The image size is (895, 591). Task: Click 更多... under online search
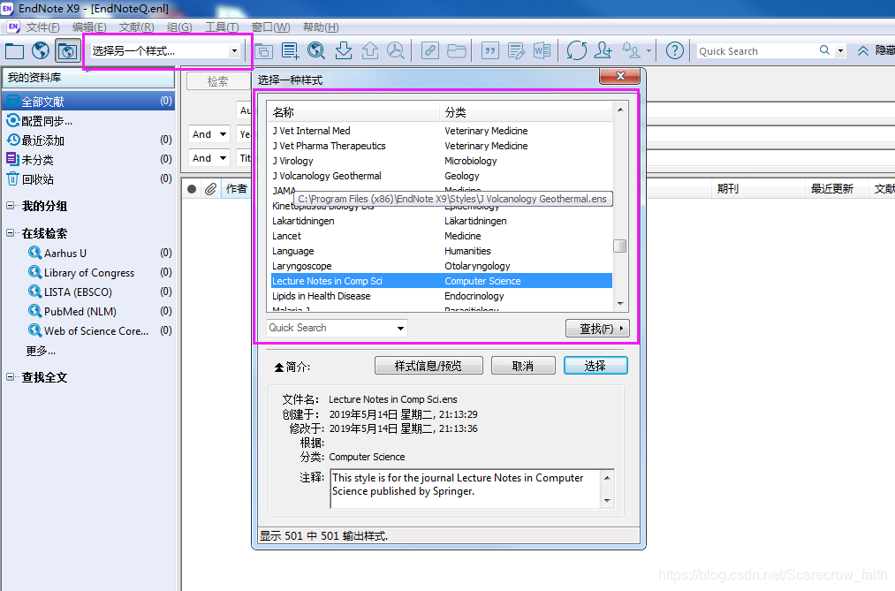pyautogui.click(x=41, y=351)
